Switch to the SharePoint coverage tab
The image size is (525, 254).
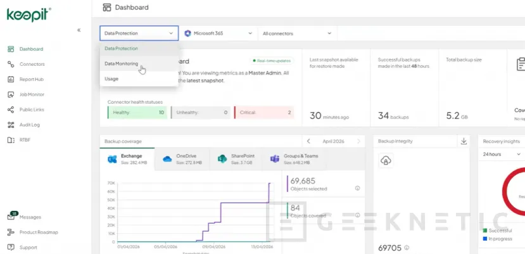236,159
